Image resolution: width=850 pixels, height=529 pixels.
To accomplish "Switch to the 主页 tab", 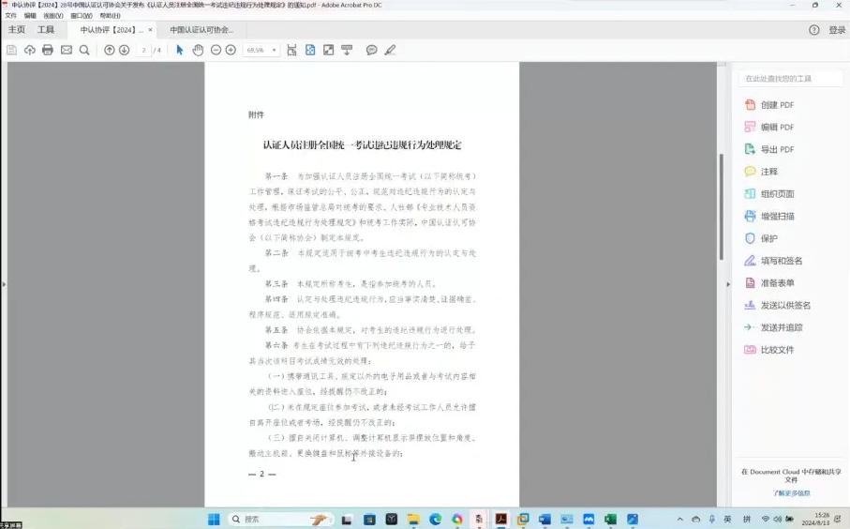I will click(x=17, y=30).
